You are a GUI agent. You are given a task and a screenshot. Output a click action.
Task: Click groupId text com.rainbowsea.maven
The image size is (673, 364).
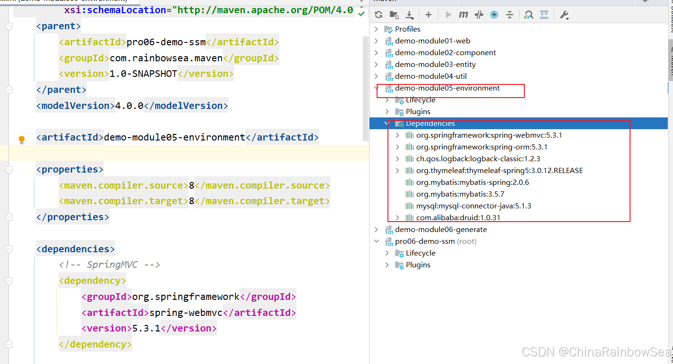click(166, 58)
